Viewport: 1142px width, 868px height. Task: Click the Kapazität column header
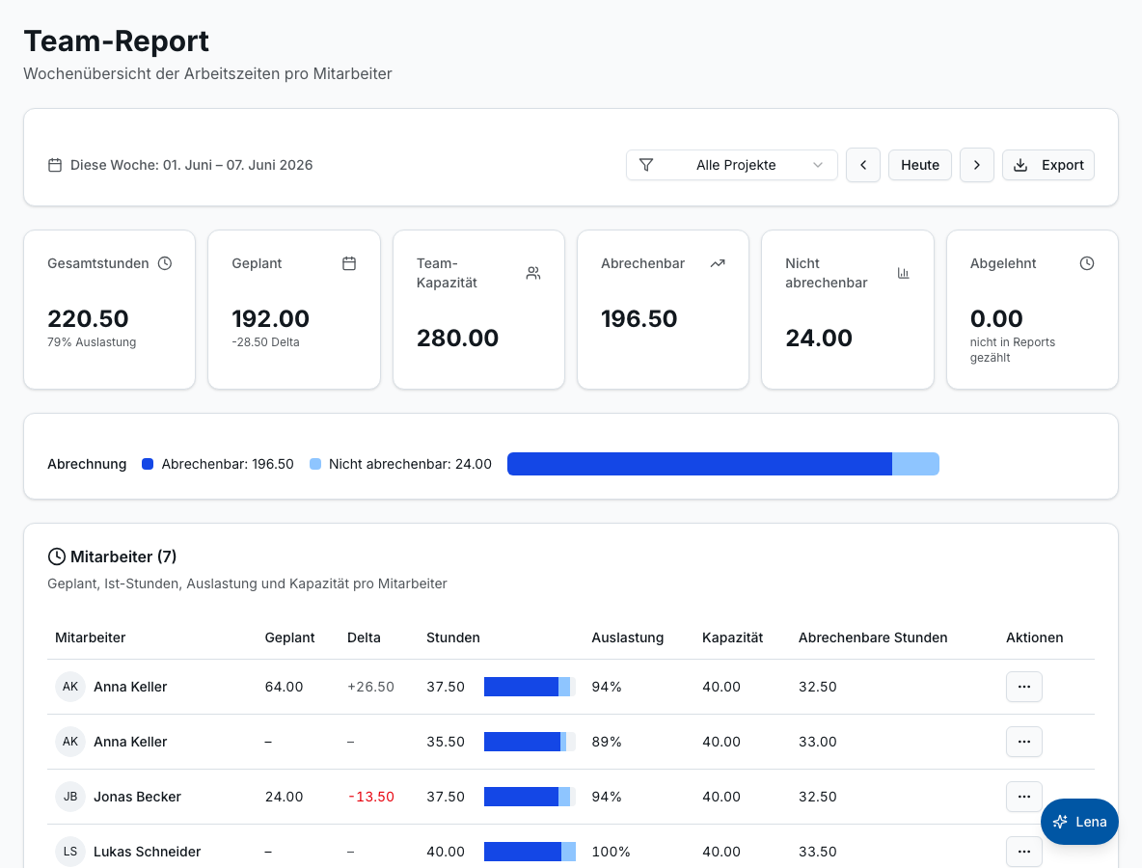pyautogui.click(x=733, y=637)
